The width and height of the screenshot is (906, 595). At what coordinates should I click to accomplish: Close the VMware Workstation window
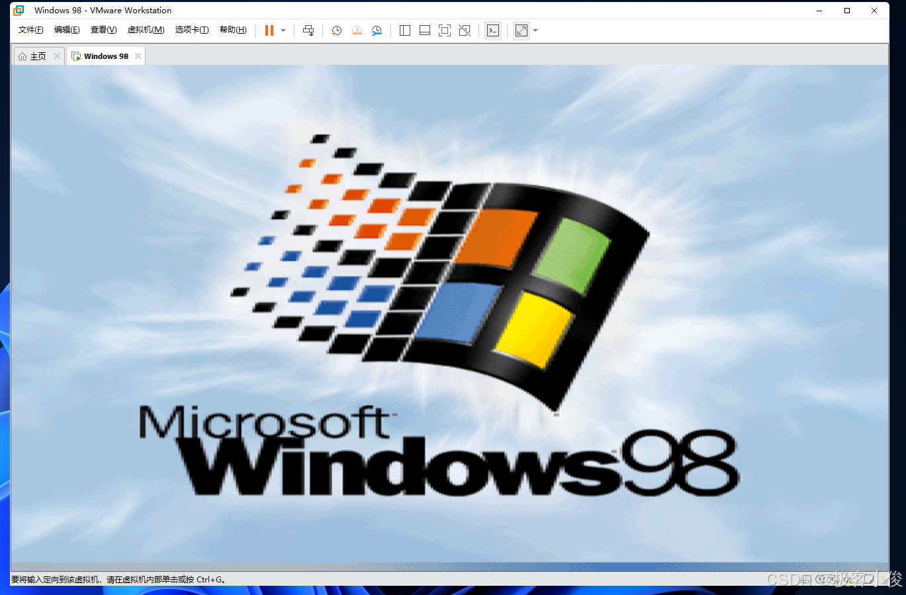(x=874, y=11)
